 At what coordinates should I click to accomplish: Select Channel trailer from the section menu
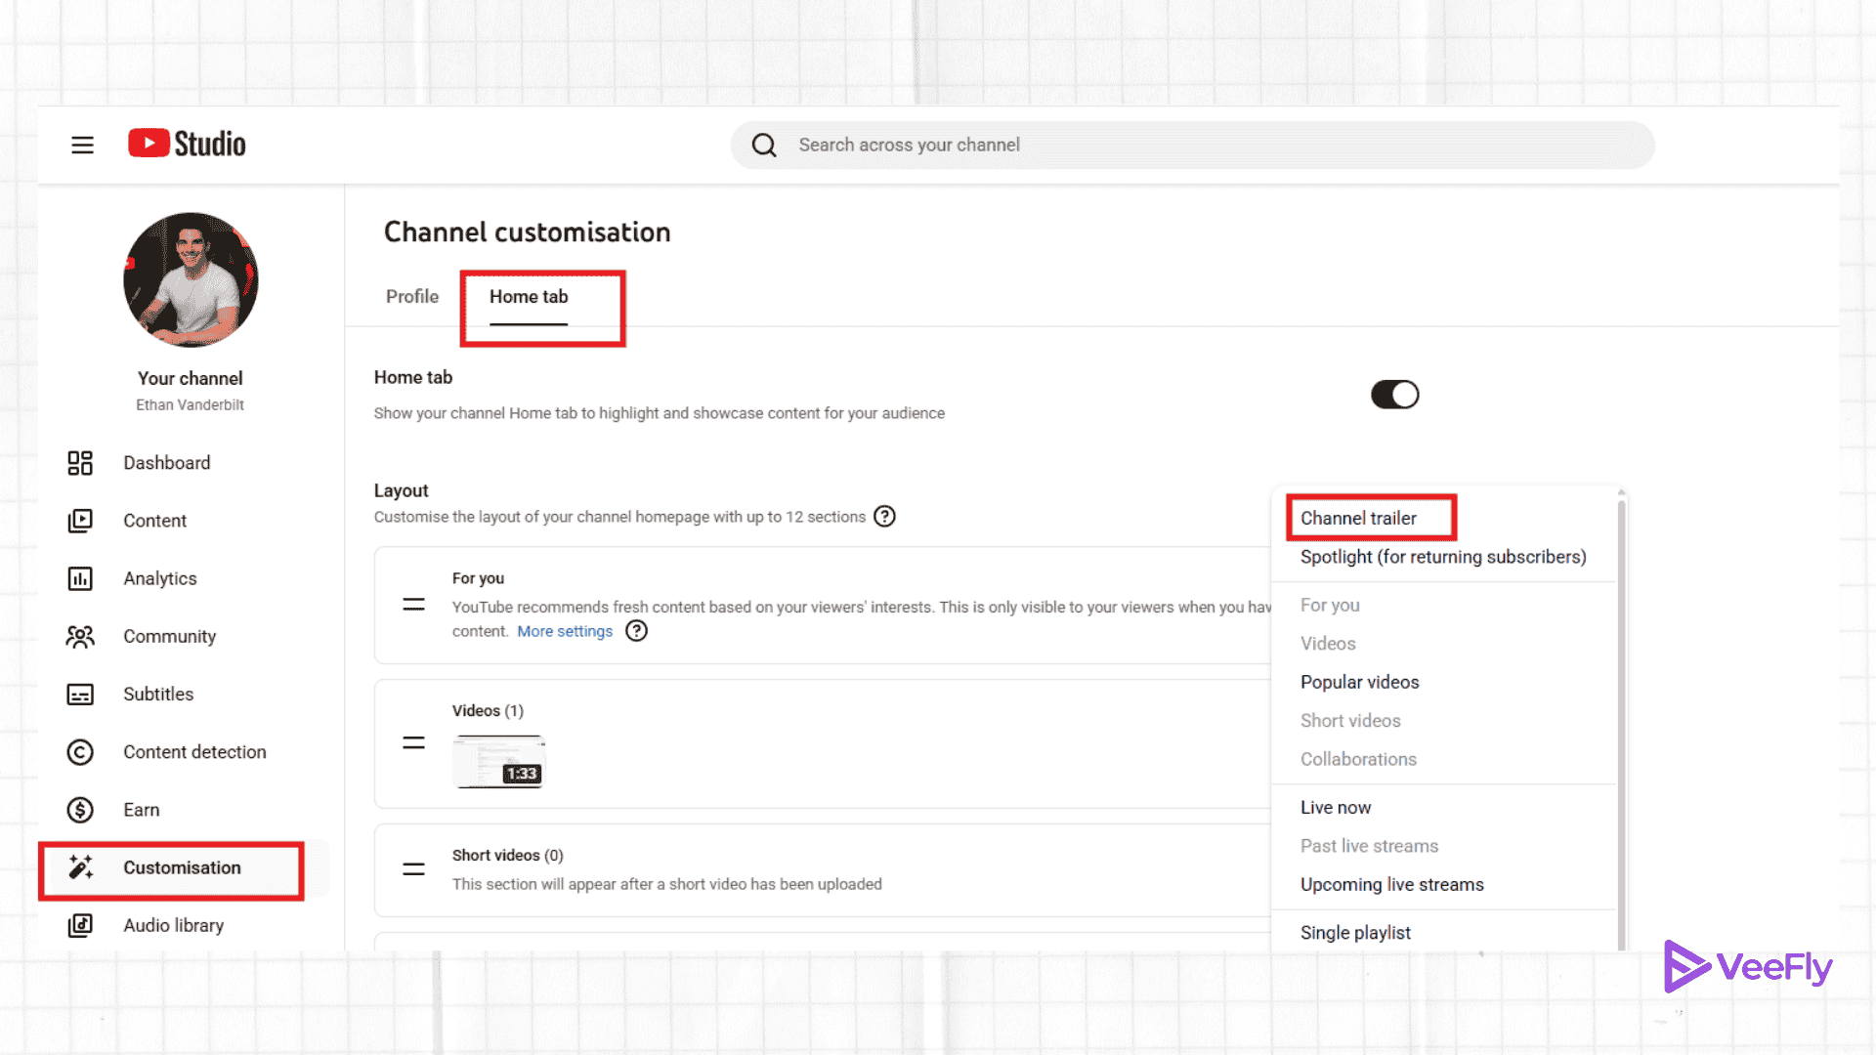[x=1358, y=518]
